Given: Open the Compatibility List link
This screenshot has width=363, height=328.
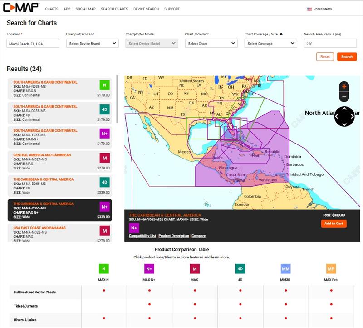Looking at the screenshot, I should (142, 236).
